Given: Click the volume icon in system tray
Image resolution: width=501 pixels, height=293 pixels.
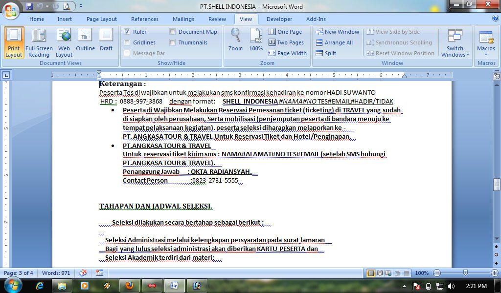Looking at the screenshot, I should pyautogui.click(x=451, y=286).
